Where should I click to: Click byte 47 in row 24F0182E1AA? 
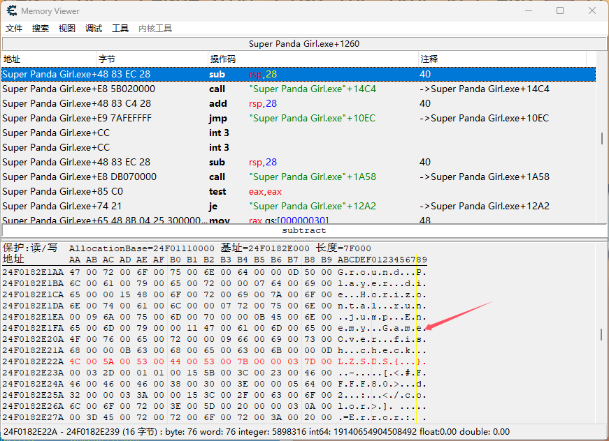pyautogui.click(x=75, y=272)
